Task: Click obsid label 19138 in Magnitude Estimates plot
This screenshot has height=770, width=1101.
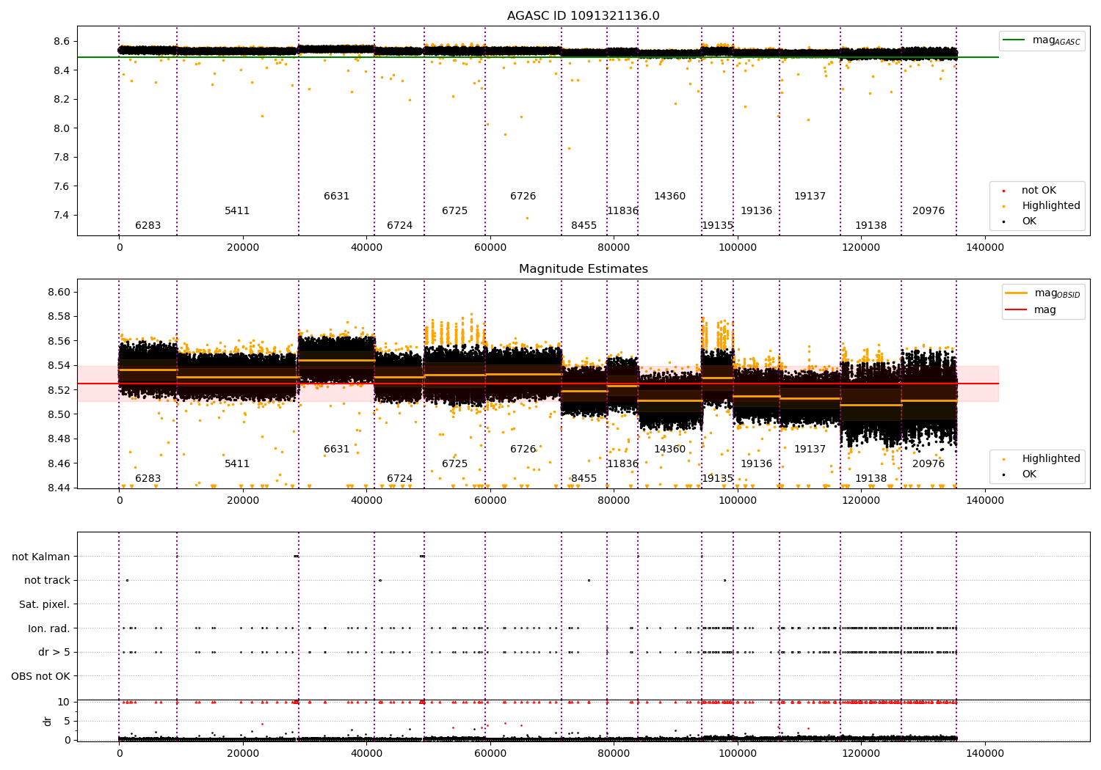Action: tap(871, 479)
